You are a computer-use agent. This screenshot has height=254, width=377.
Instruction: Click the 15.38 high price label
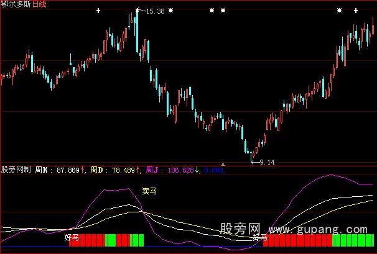pyautogui.click(x=156, y=11)
